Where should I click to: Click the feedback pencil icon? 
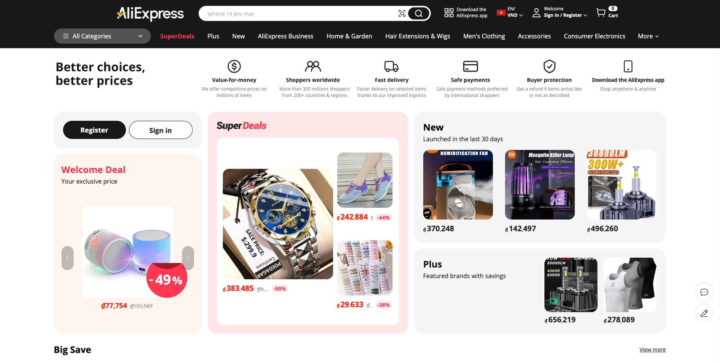[704, 313]
